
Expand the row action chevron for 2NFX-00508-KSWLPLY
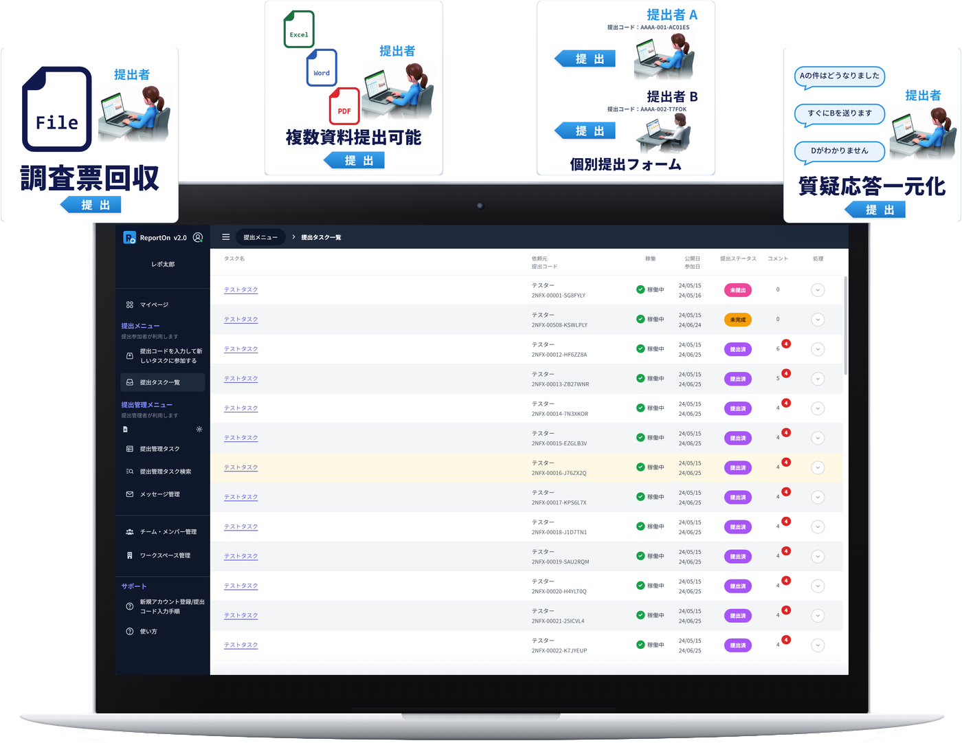pyautogui.click(x=818, y=320)
